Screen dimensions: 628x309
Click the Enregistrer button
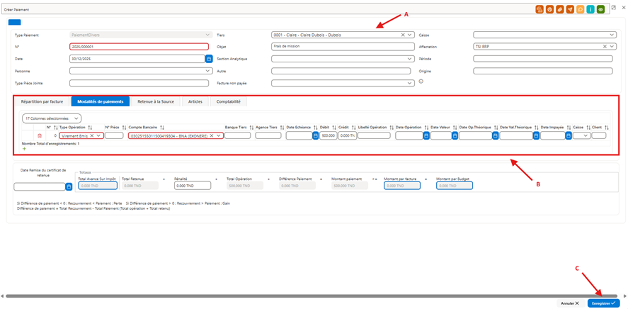(603, 303)
